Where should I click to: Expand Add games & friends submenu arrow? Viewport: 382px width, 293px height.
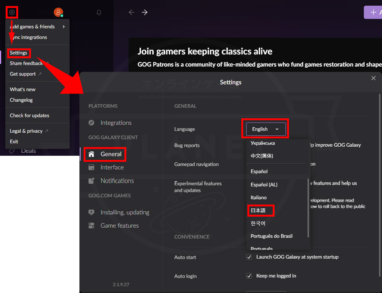(x=64, y=26)
